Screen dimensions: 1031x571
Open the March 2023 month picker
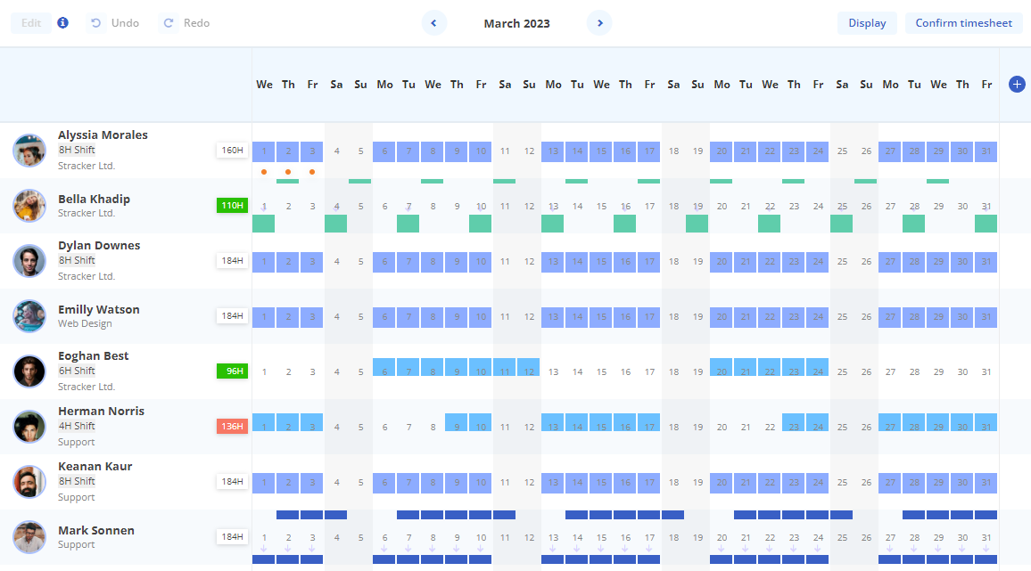click(516, 23)
